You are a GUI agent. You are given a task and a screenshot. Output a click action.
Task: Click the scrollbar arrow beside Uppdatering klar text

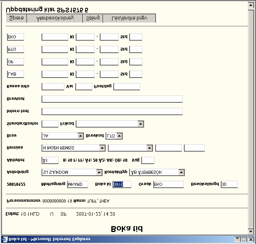point(251,5)
